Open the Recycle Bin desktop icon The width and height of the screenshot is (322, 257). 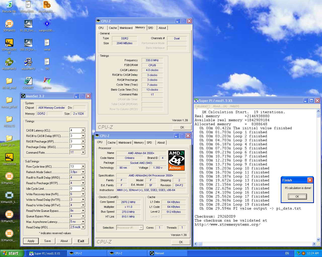click(x=9, y=7)
